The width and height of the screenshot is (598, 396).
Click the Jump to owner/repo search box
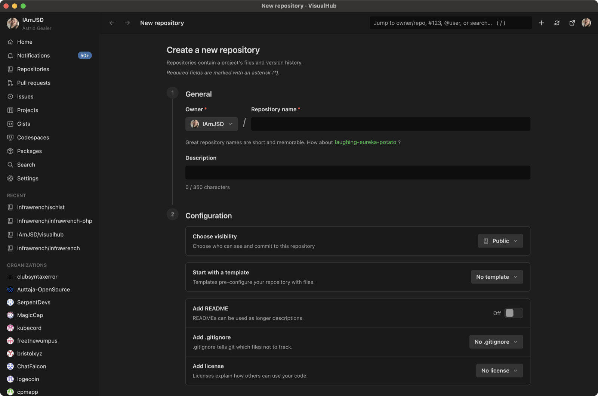click(451, 23)
